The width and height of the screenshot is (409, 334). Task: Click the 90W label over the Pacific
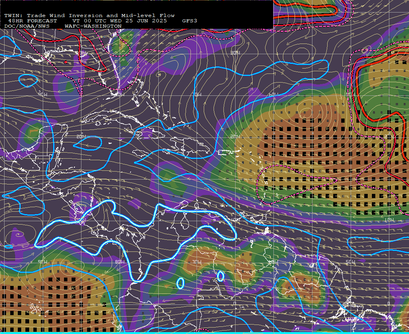[43, 262]
